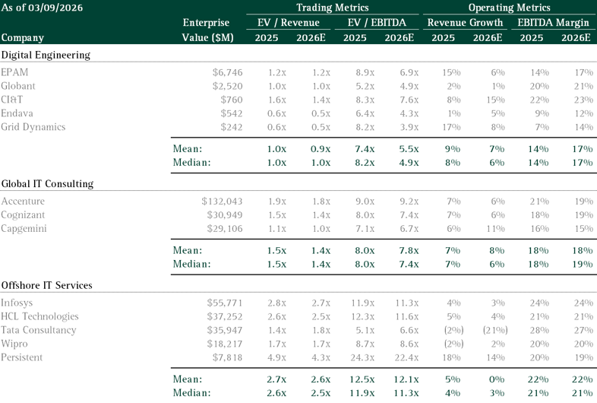
Task: Click the Global IT Consulting section heading
Action: pyautogui.click(x=48, y=184)
